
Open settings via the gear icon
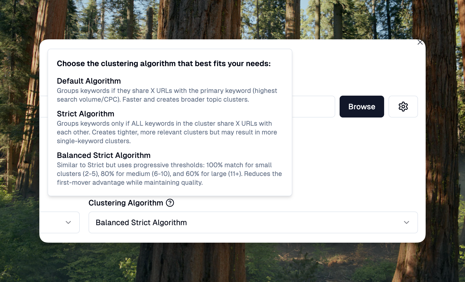(403, 107)
